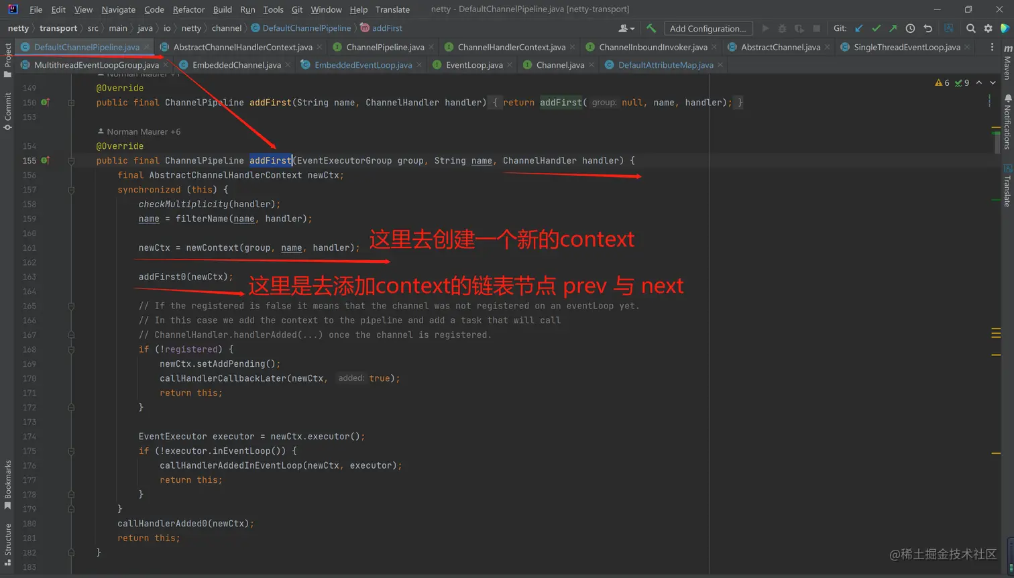Click the override gutter icon at line 150

45,103
